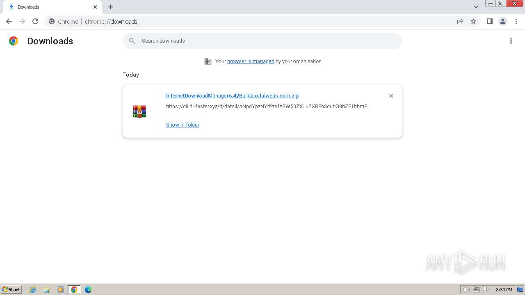Click the browser forward arrow
The height and width of the screenshot is (295, 525).
(x=22, y=21)
